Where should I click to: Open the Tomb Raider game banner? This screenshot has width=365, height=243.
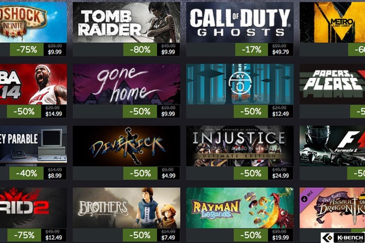click(127, 22)
